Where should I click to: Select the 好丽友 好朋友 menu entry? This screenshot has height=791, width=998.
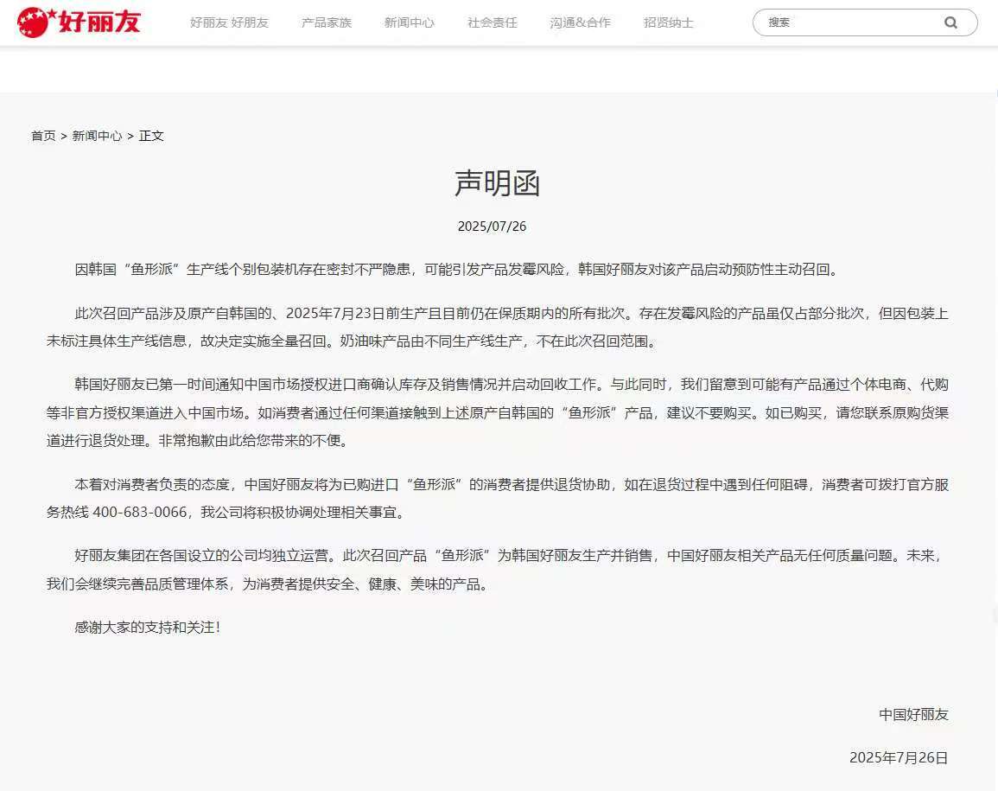(x=230, y=23)
